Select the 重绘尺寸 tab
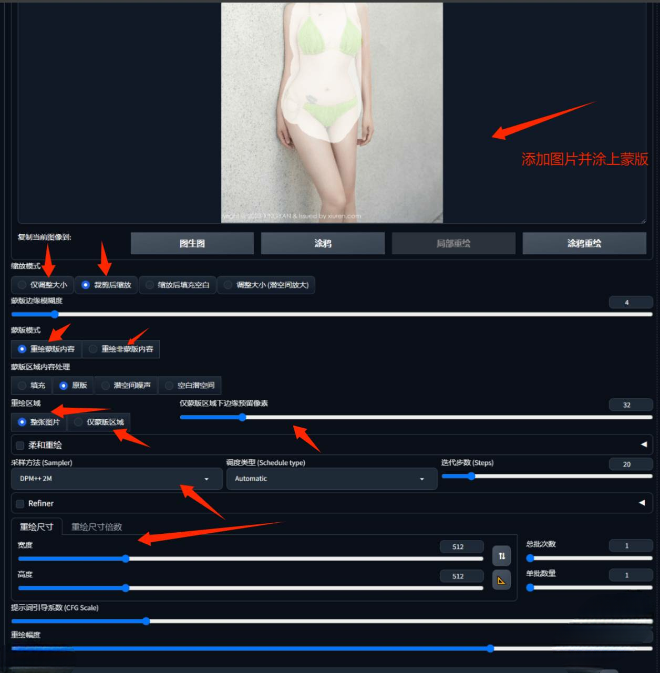Image resolution: width=660 pixels, height=673 pixels. pyautogui.click(x=36, y=527)
